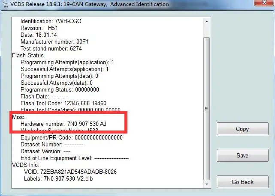Select End of Line Equipment Level line
This screenshot has width=275, height=196.
pyautogui.click(x=75, y=158)
